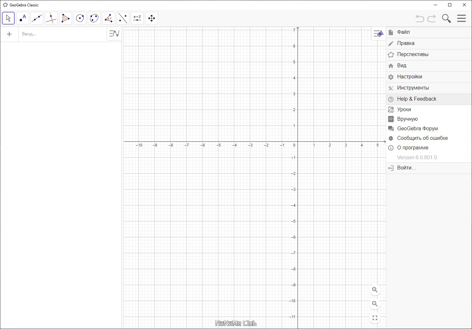472x329 pixels.
Task: Close the GeoGebra Classic window
Action: point(464,5)
